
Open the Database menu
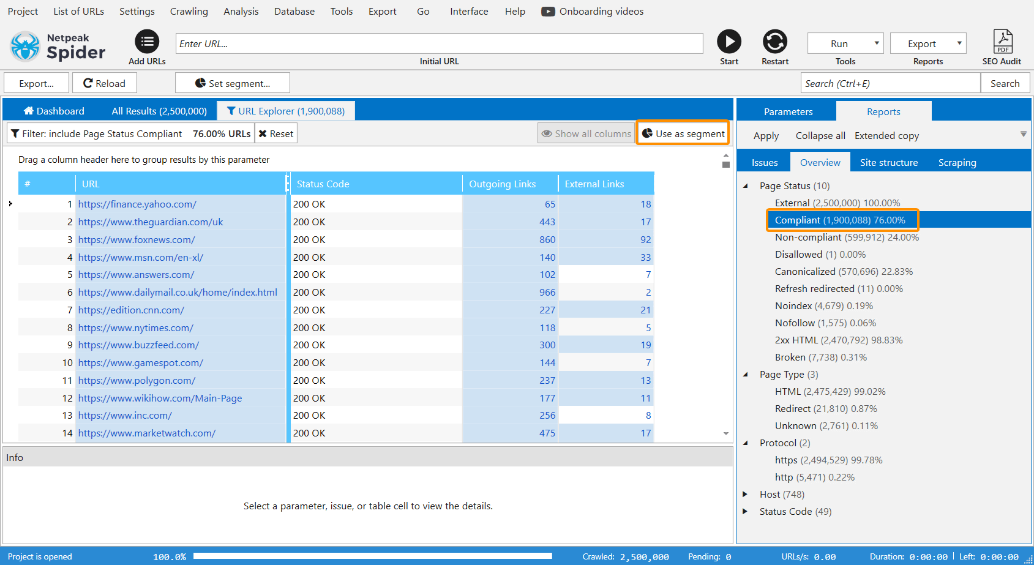[294, 12]
